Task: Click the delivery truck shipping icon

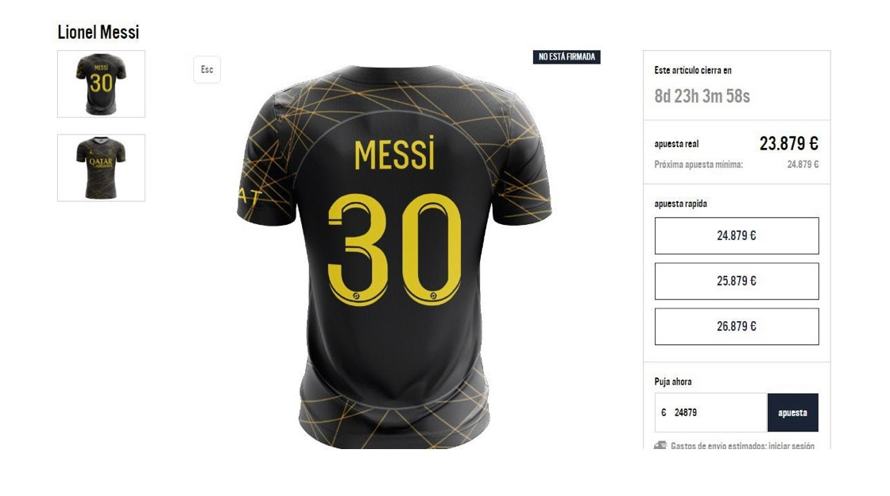Action: (660, 445)
